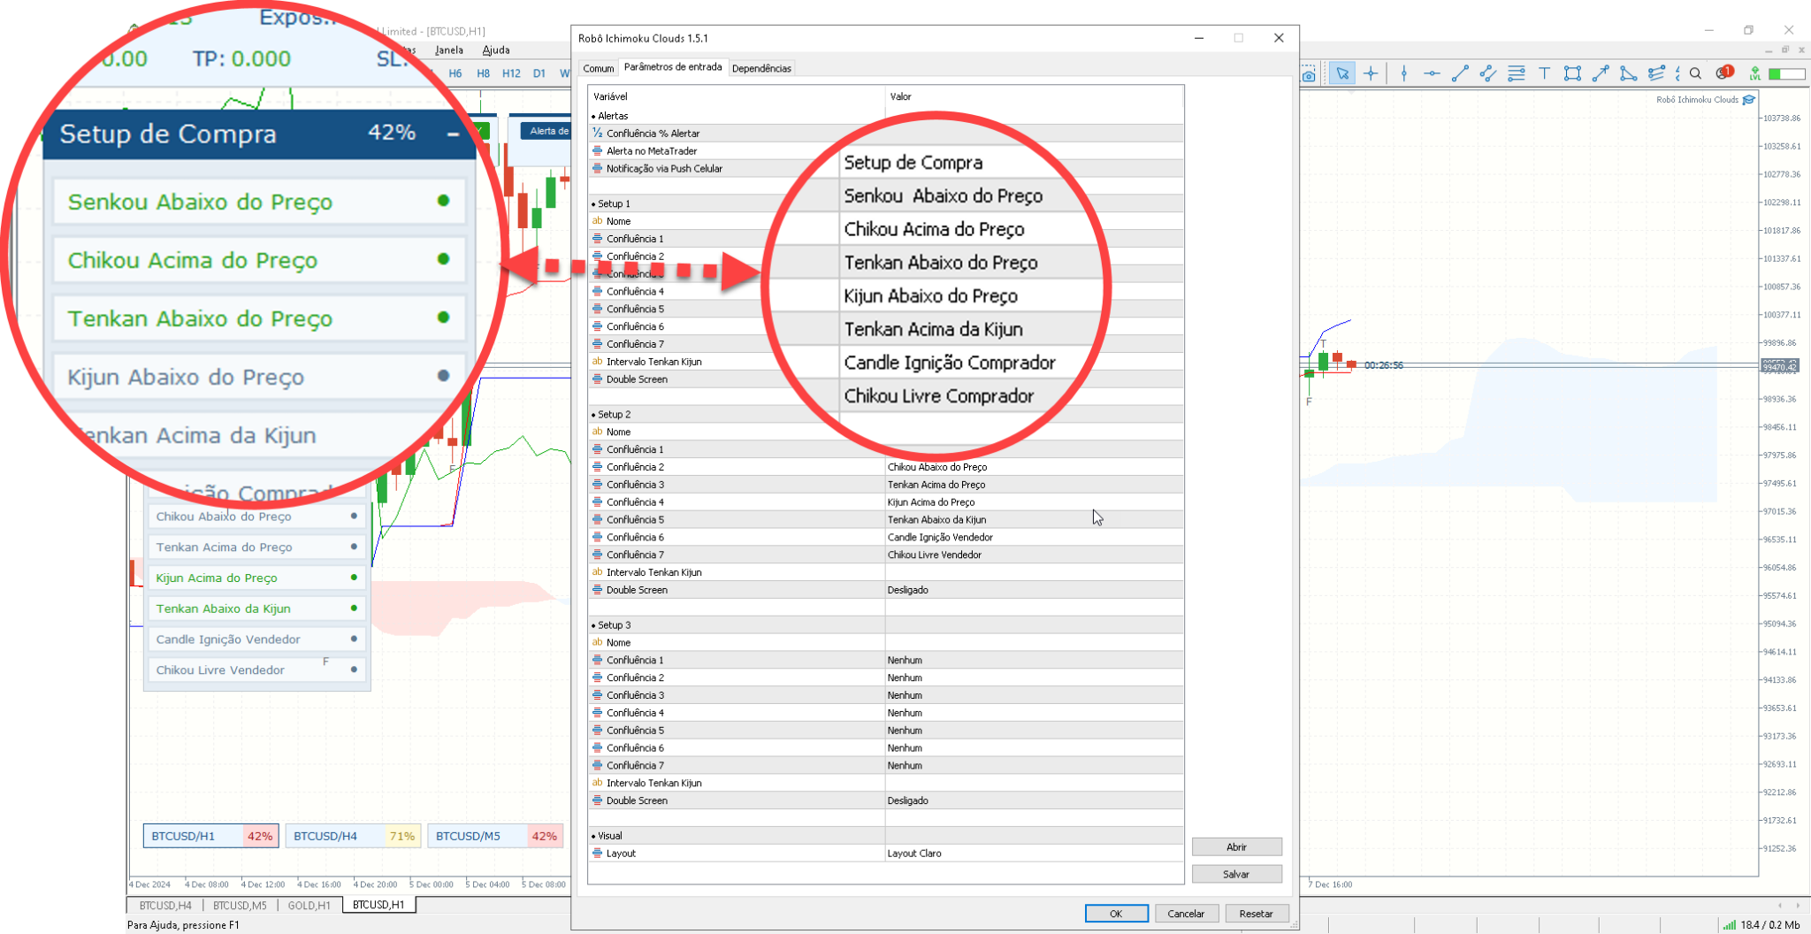Screen dimensions: 1811x934
Task: Open account icon with red notification badge
Action: click(x=1724, y=73)
